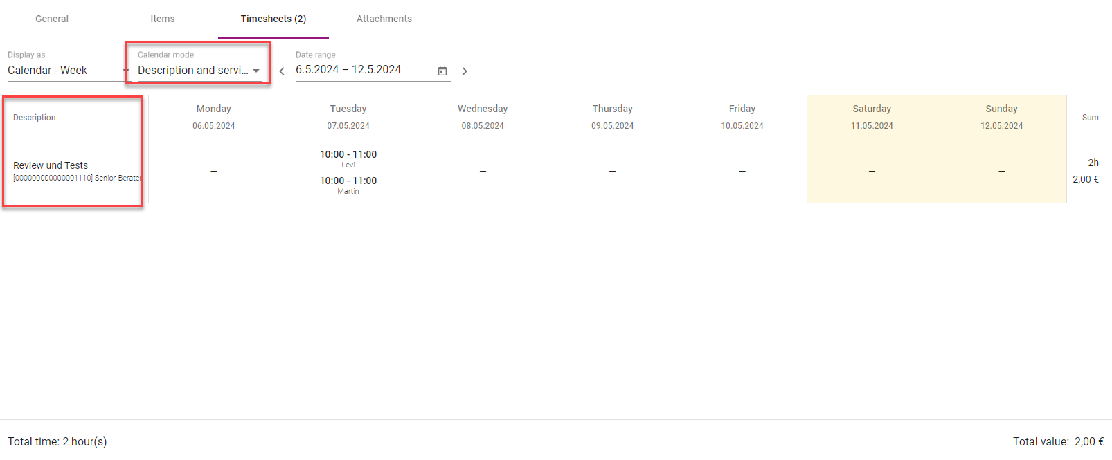
Task: Click the Sum cell showing 2h
Action: pyautogui.click(x=1093, y=163)
